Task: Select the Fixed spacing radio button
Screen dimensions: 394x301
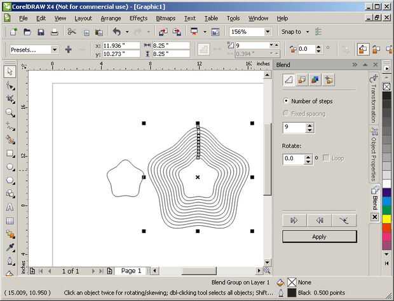Action: pos(286,113)
